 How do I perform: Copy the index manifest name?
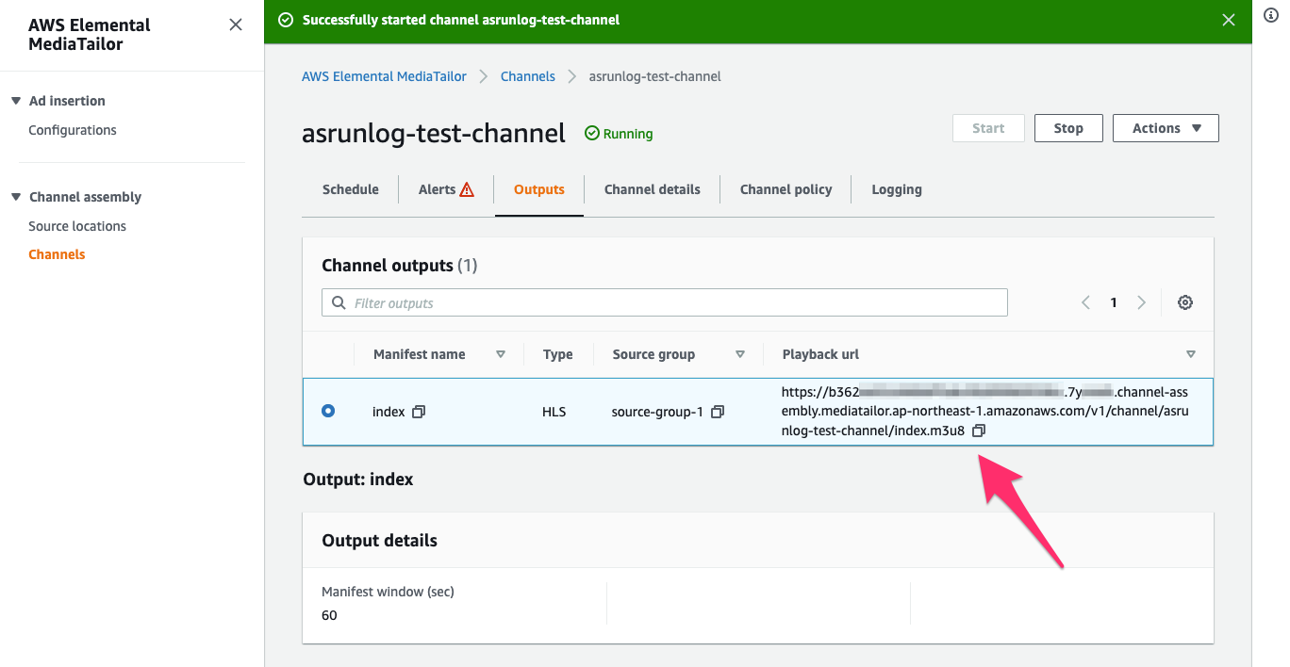pyautogui.click(x=419, y=412)
